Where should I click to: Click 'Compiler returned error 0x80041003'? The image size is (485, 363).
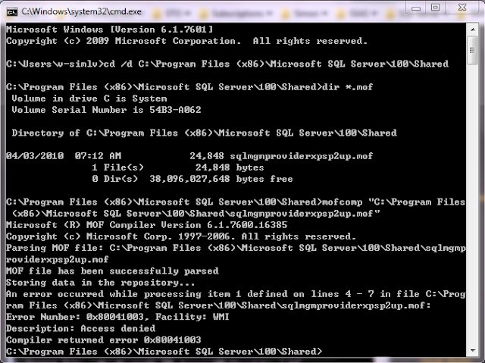pyautogui.click(x=104, y=340)
